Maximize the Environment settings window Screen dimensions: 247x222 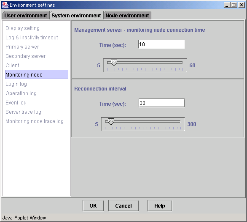[234, 5]
